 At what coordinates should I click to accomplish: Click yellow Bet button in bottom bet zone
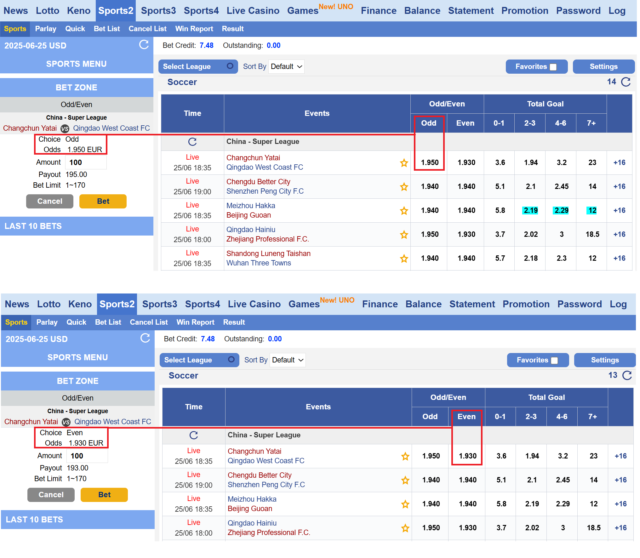pyautogui.click(x=104, y=495)
